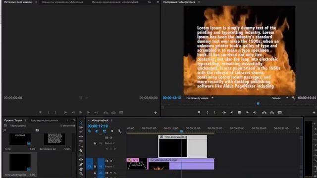Switch to Source (no clips) tab
The image size is (317, 178).
[18, 2]
